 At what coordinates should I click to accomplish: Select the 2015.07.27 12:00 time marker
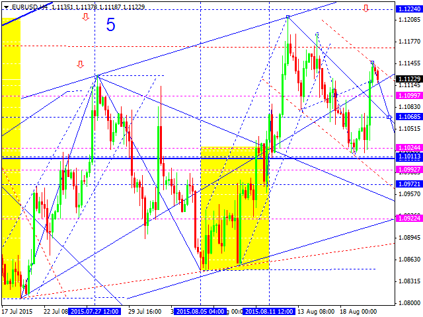click(94, 312)
